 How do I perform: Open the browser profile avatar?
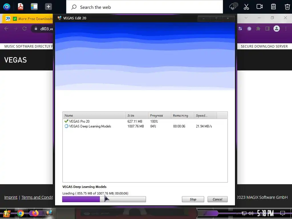(x=277, y=29)
